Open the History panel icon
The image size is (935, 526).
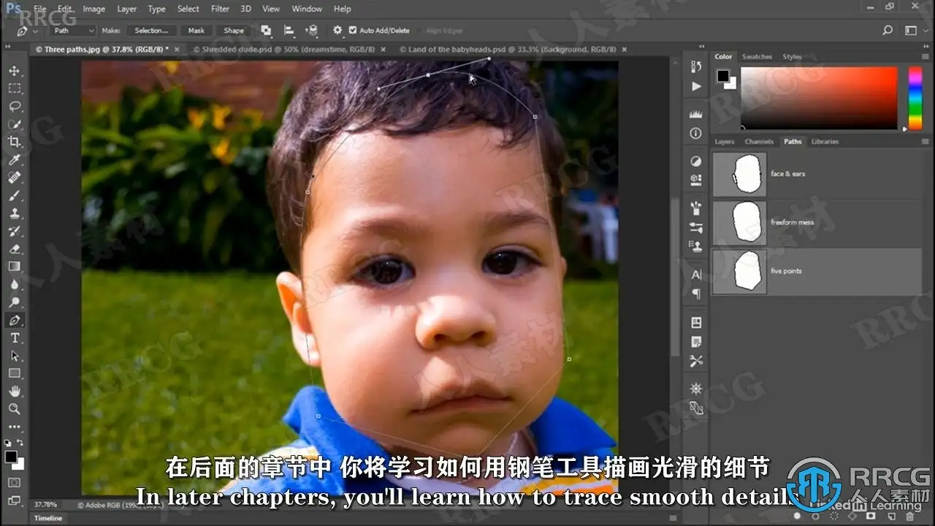click(695, 66)
